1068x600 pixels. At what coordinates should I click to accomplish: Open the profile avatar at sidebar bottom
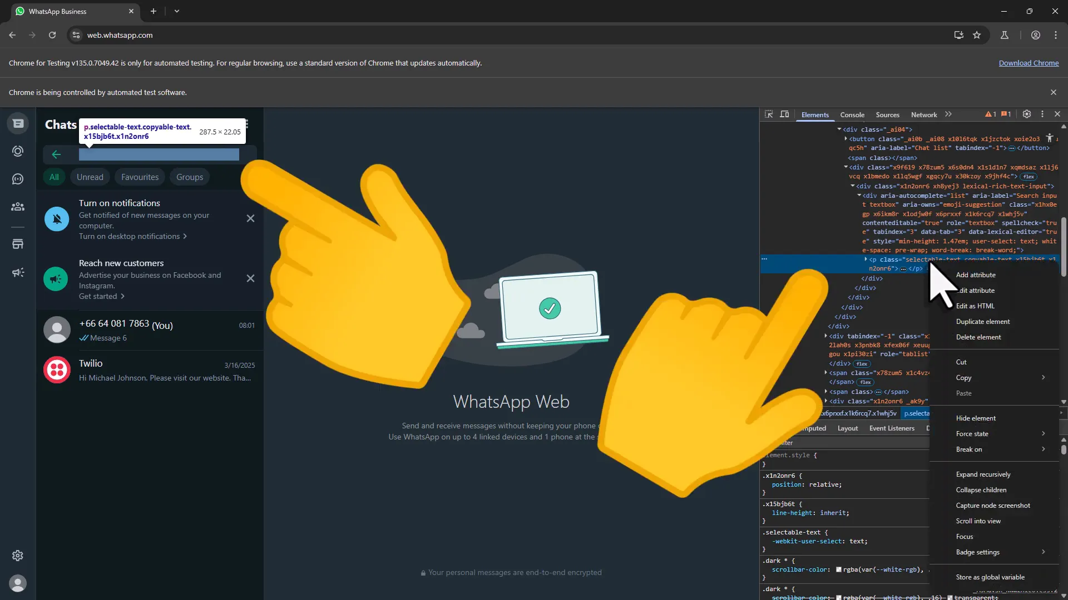pyautogui.click(x=18, y=583)
